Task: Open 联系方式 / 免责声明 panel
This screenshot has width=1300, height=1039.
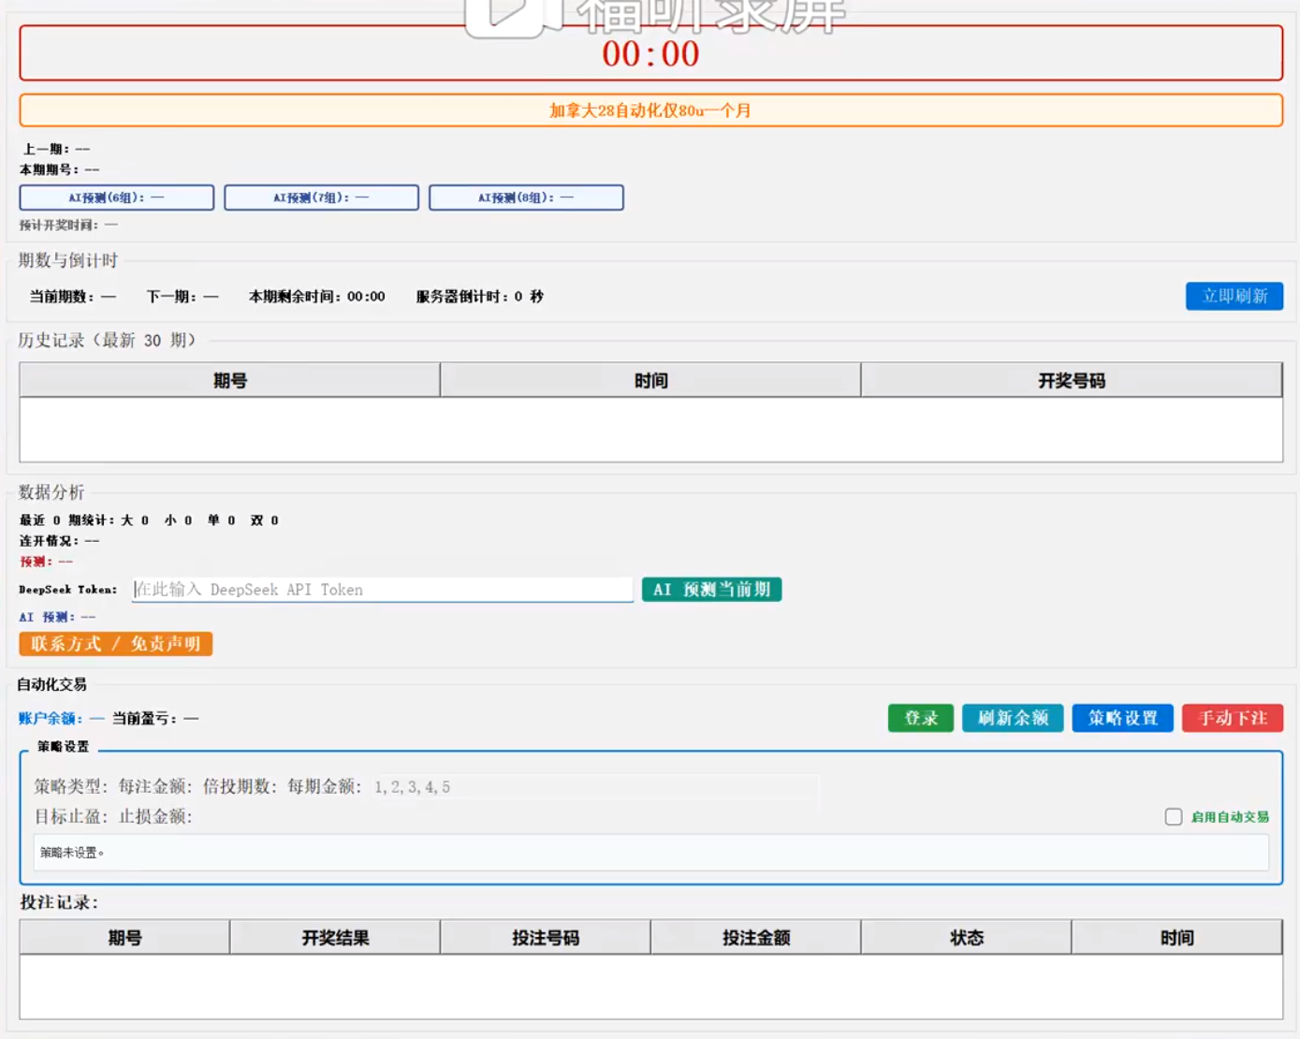Action: (113, 644)
